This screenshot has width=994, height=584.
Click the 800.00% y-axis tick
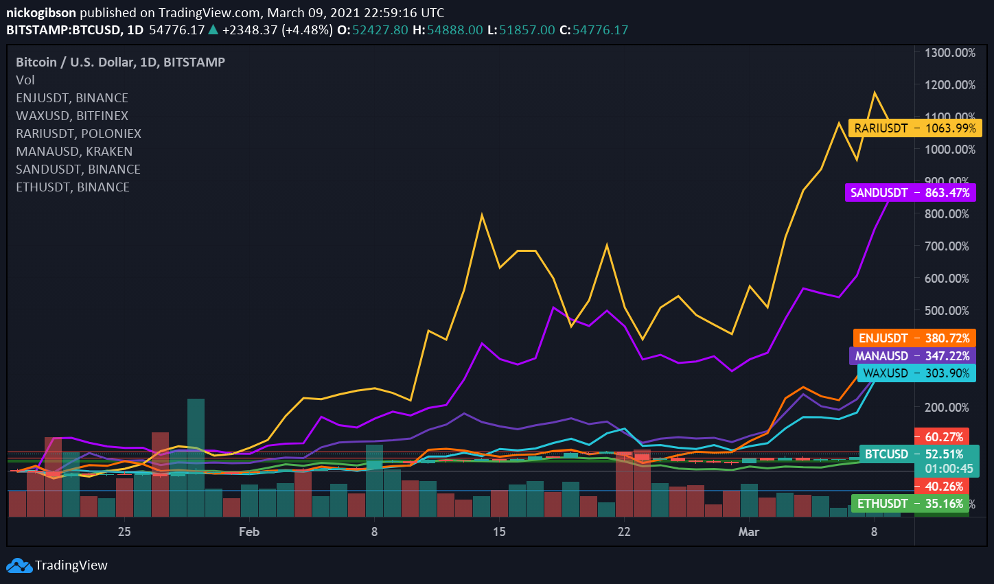pyautogui.click(x=947, y=214)
